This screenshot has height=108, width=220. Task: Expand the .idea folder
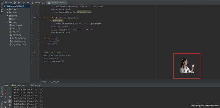pyautogui.click(x=7, y=9)
